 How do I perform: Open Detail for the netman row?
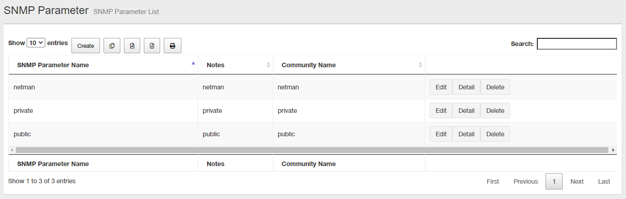pyautogui.click(x=466, y=87)
